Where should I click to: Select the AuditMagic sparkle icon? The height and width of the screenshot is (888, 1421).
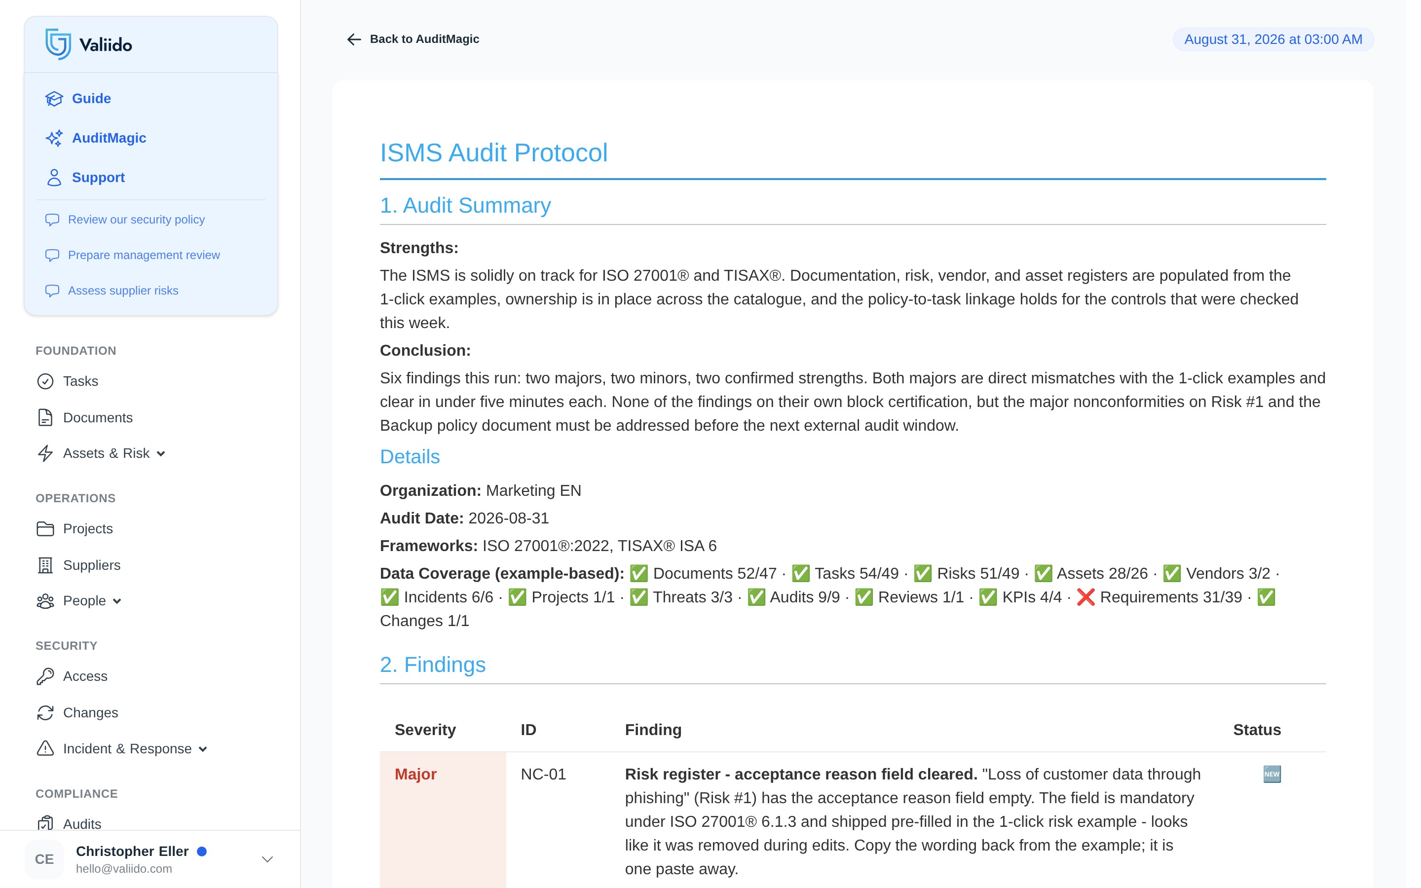coord(54,138)
